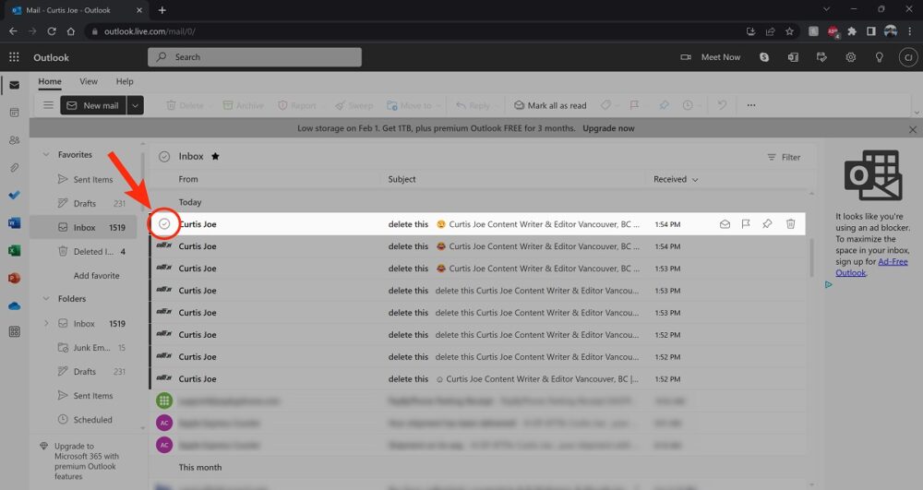923x490 pixels.
Task: Follow the Upgrade now link
Action: (606, 128)
